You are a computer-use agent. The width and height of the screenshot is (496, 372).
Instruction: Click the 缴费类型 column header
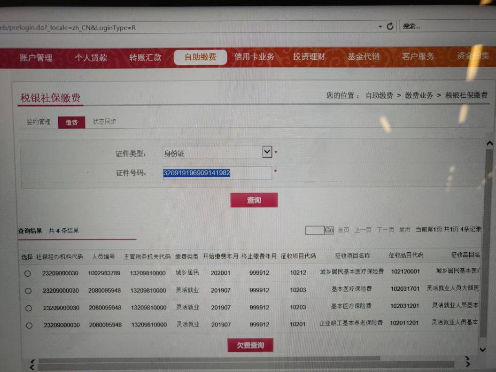coord(187,256)
